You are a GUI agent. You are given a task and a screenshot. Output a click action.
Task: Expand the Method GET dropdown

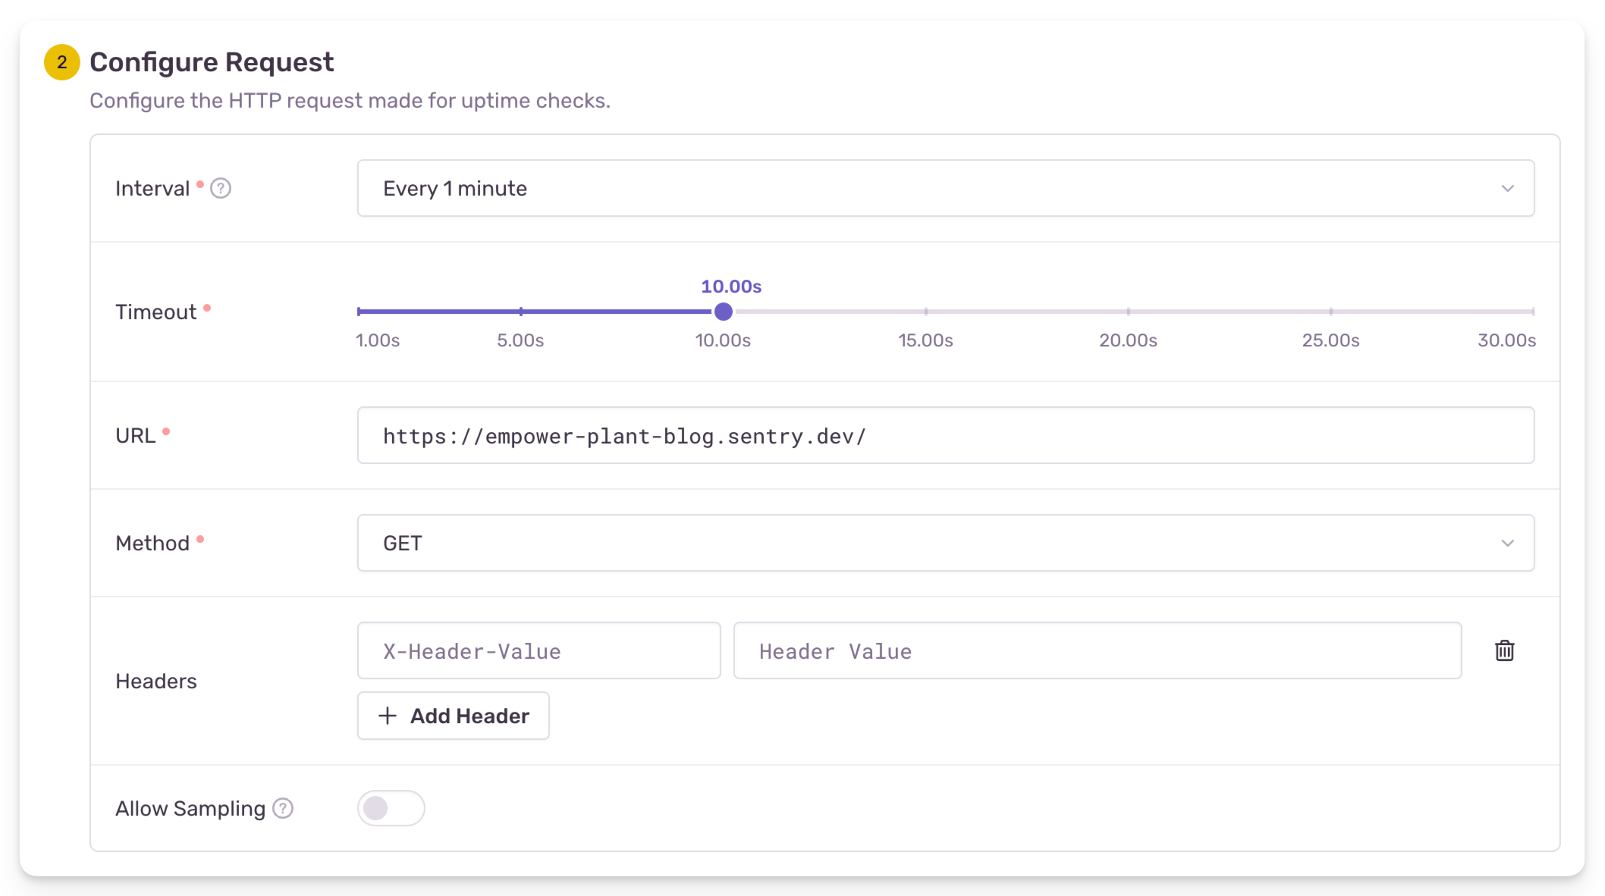[x=944, y=543]
